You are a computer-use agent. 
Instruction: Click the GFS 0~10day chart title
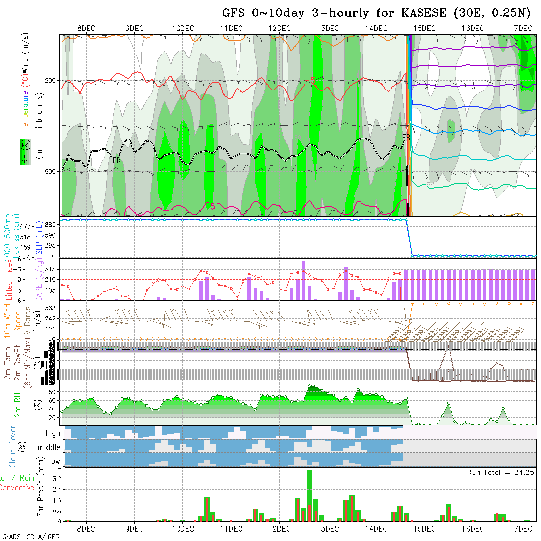pos(376,13)
